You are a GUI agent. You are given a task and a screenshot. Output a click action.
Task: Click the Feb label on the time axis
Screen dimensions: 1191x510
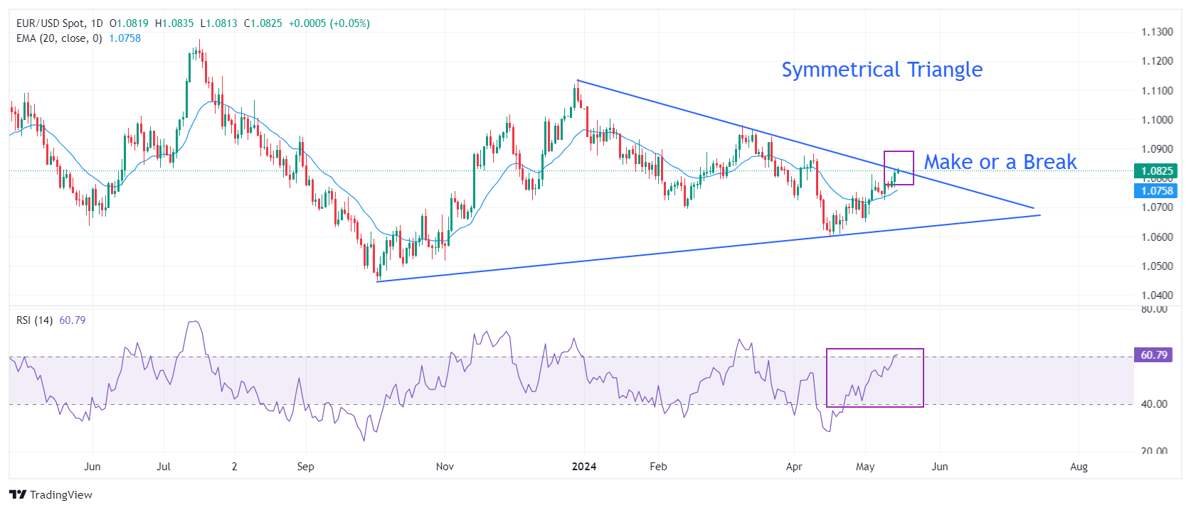658,467
